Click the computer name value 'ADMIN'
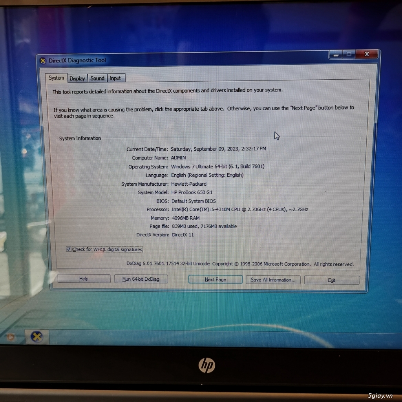 tap(179, 158)
